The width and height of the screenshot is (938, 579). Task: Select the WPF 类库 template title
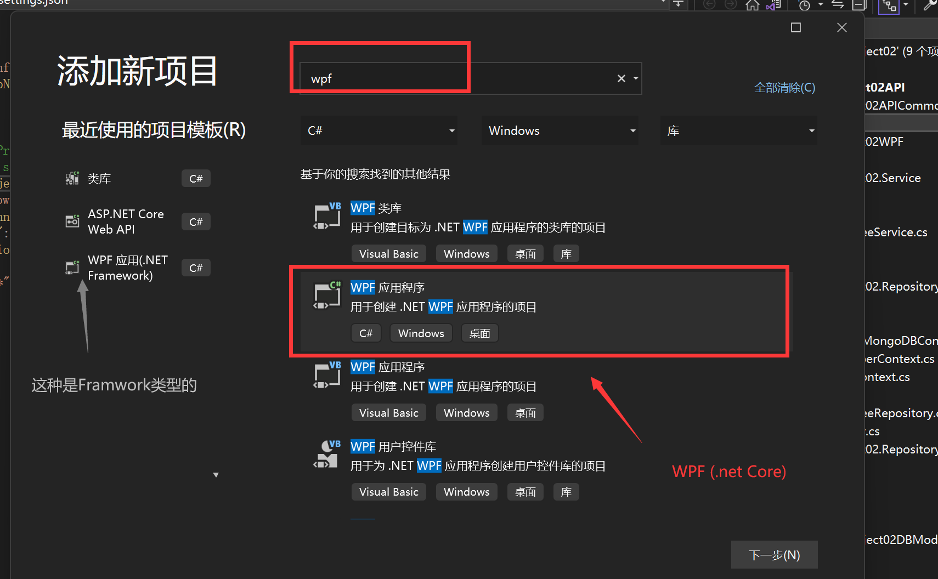(376, 208)
